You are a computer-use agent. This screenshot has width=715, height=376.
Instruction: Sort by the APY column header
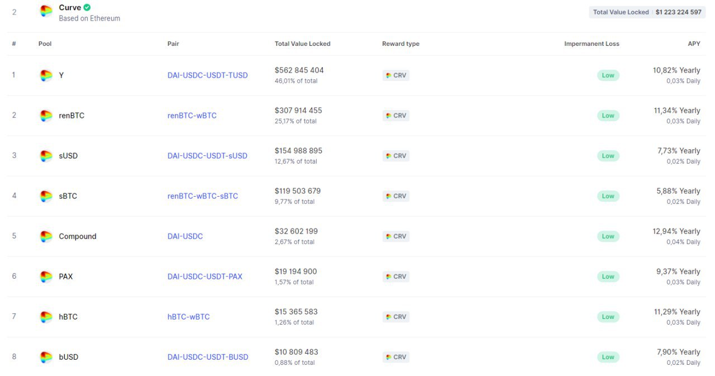coord(694,44)
